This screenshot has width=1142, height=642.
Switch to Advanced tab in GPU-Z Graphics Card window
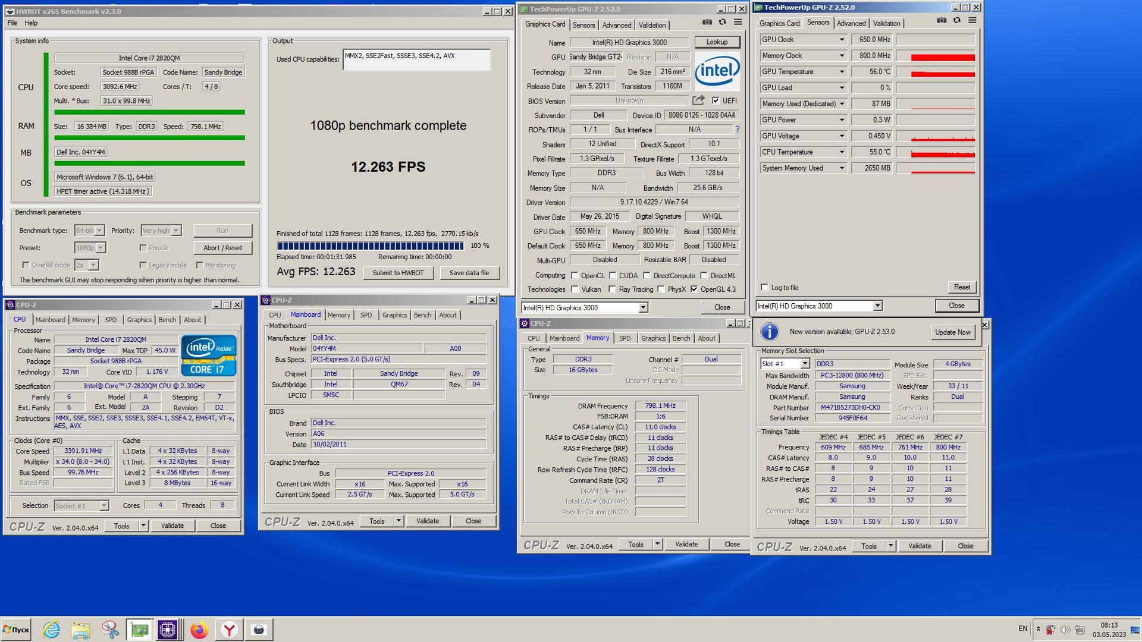click(616, 25)
